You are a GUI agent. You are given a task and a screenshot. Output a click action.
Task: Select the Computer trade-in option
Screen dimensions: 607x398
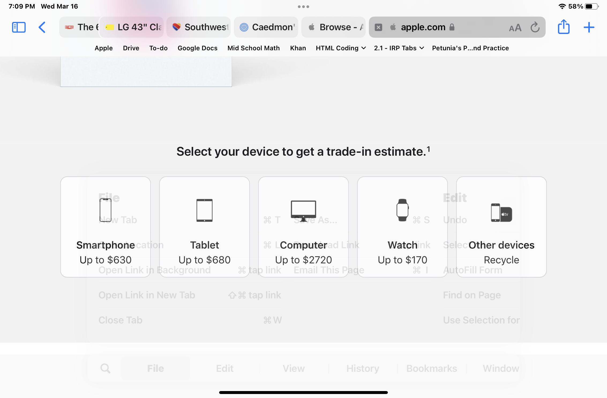tap(303, 227)
